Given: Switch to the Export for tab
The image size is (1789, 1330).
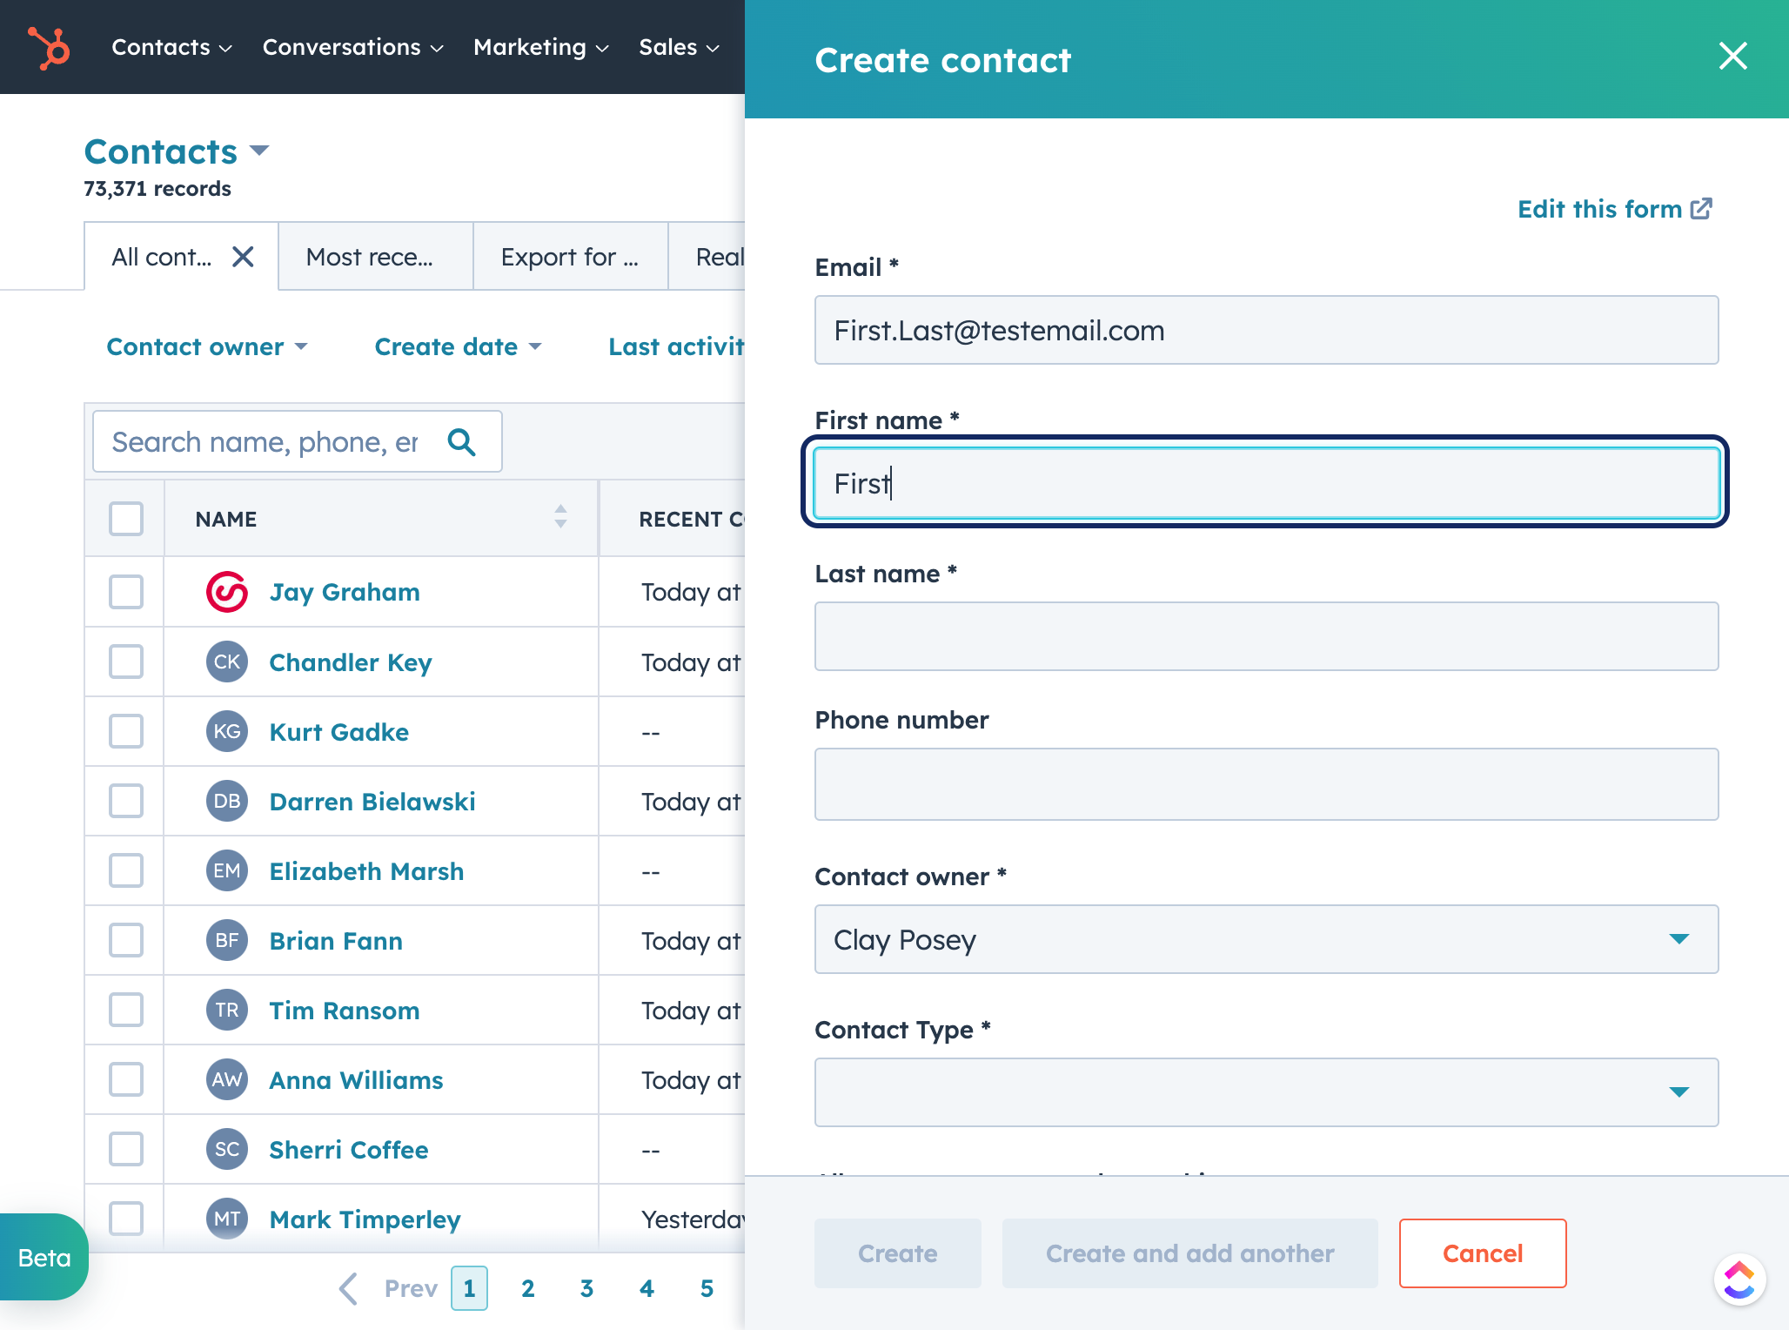Looking at the screenshot, I should click(x=571, y=257).
